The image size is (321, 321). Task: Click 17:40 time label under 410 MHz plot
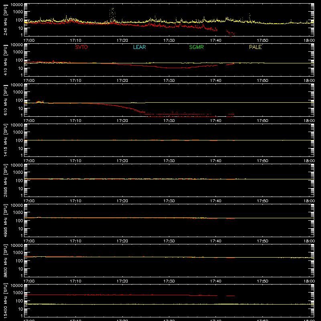point(216,81)
